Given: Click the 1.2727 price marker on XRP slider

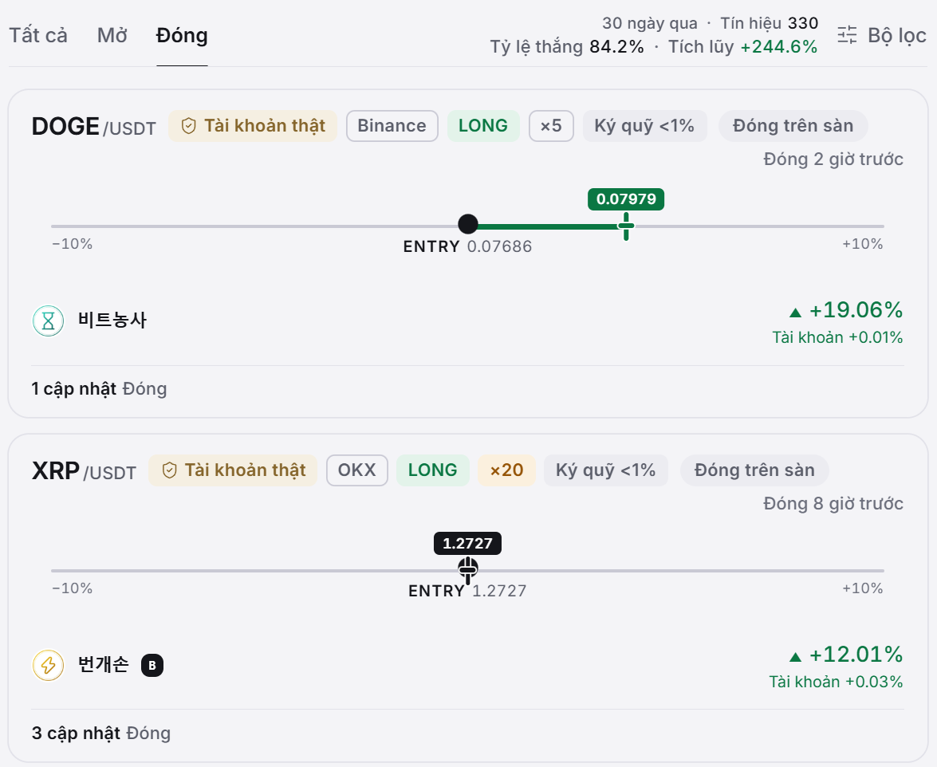Looking at the screenshot, I should [x=467, y=544].
